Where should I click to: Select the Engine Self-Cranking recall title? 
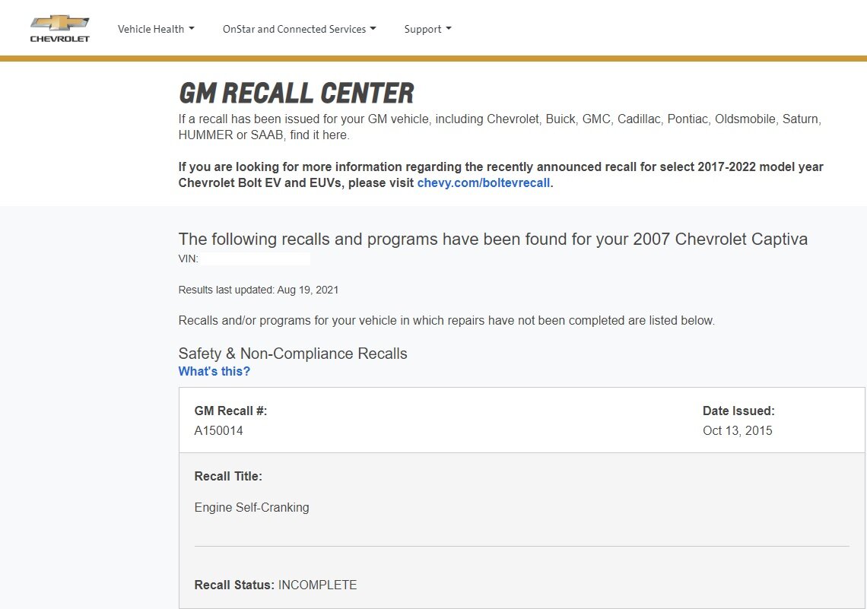(x=252, y=507)
